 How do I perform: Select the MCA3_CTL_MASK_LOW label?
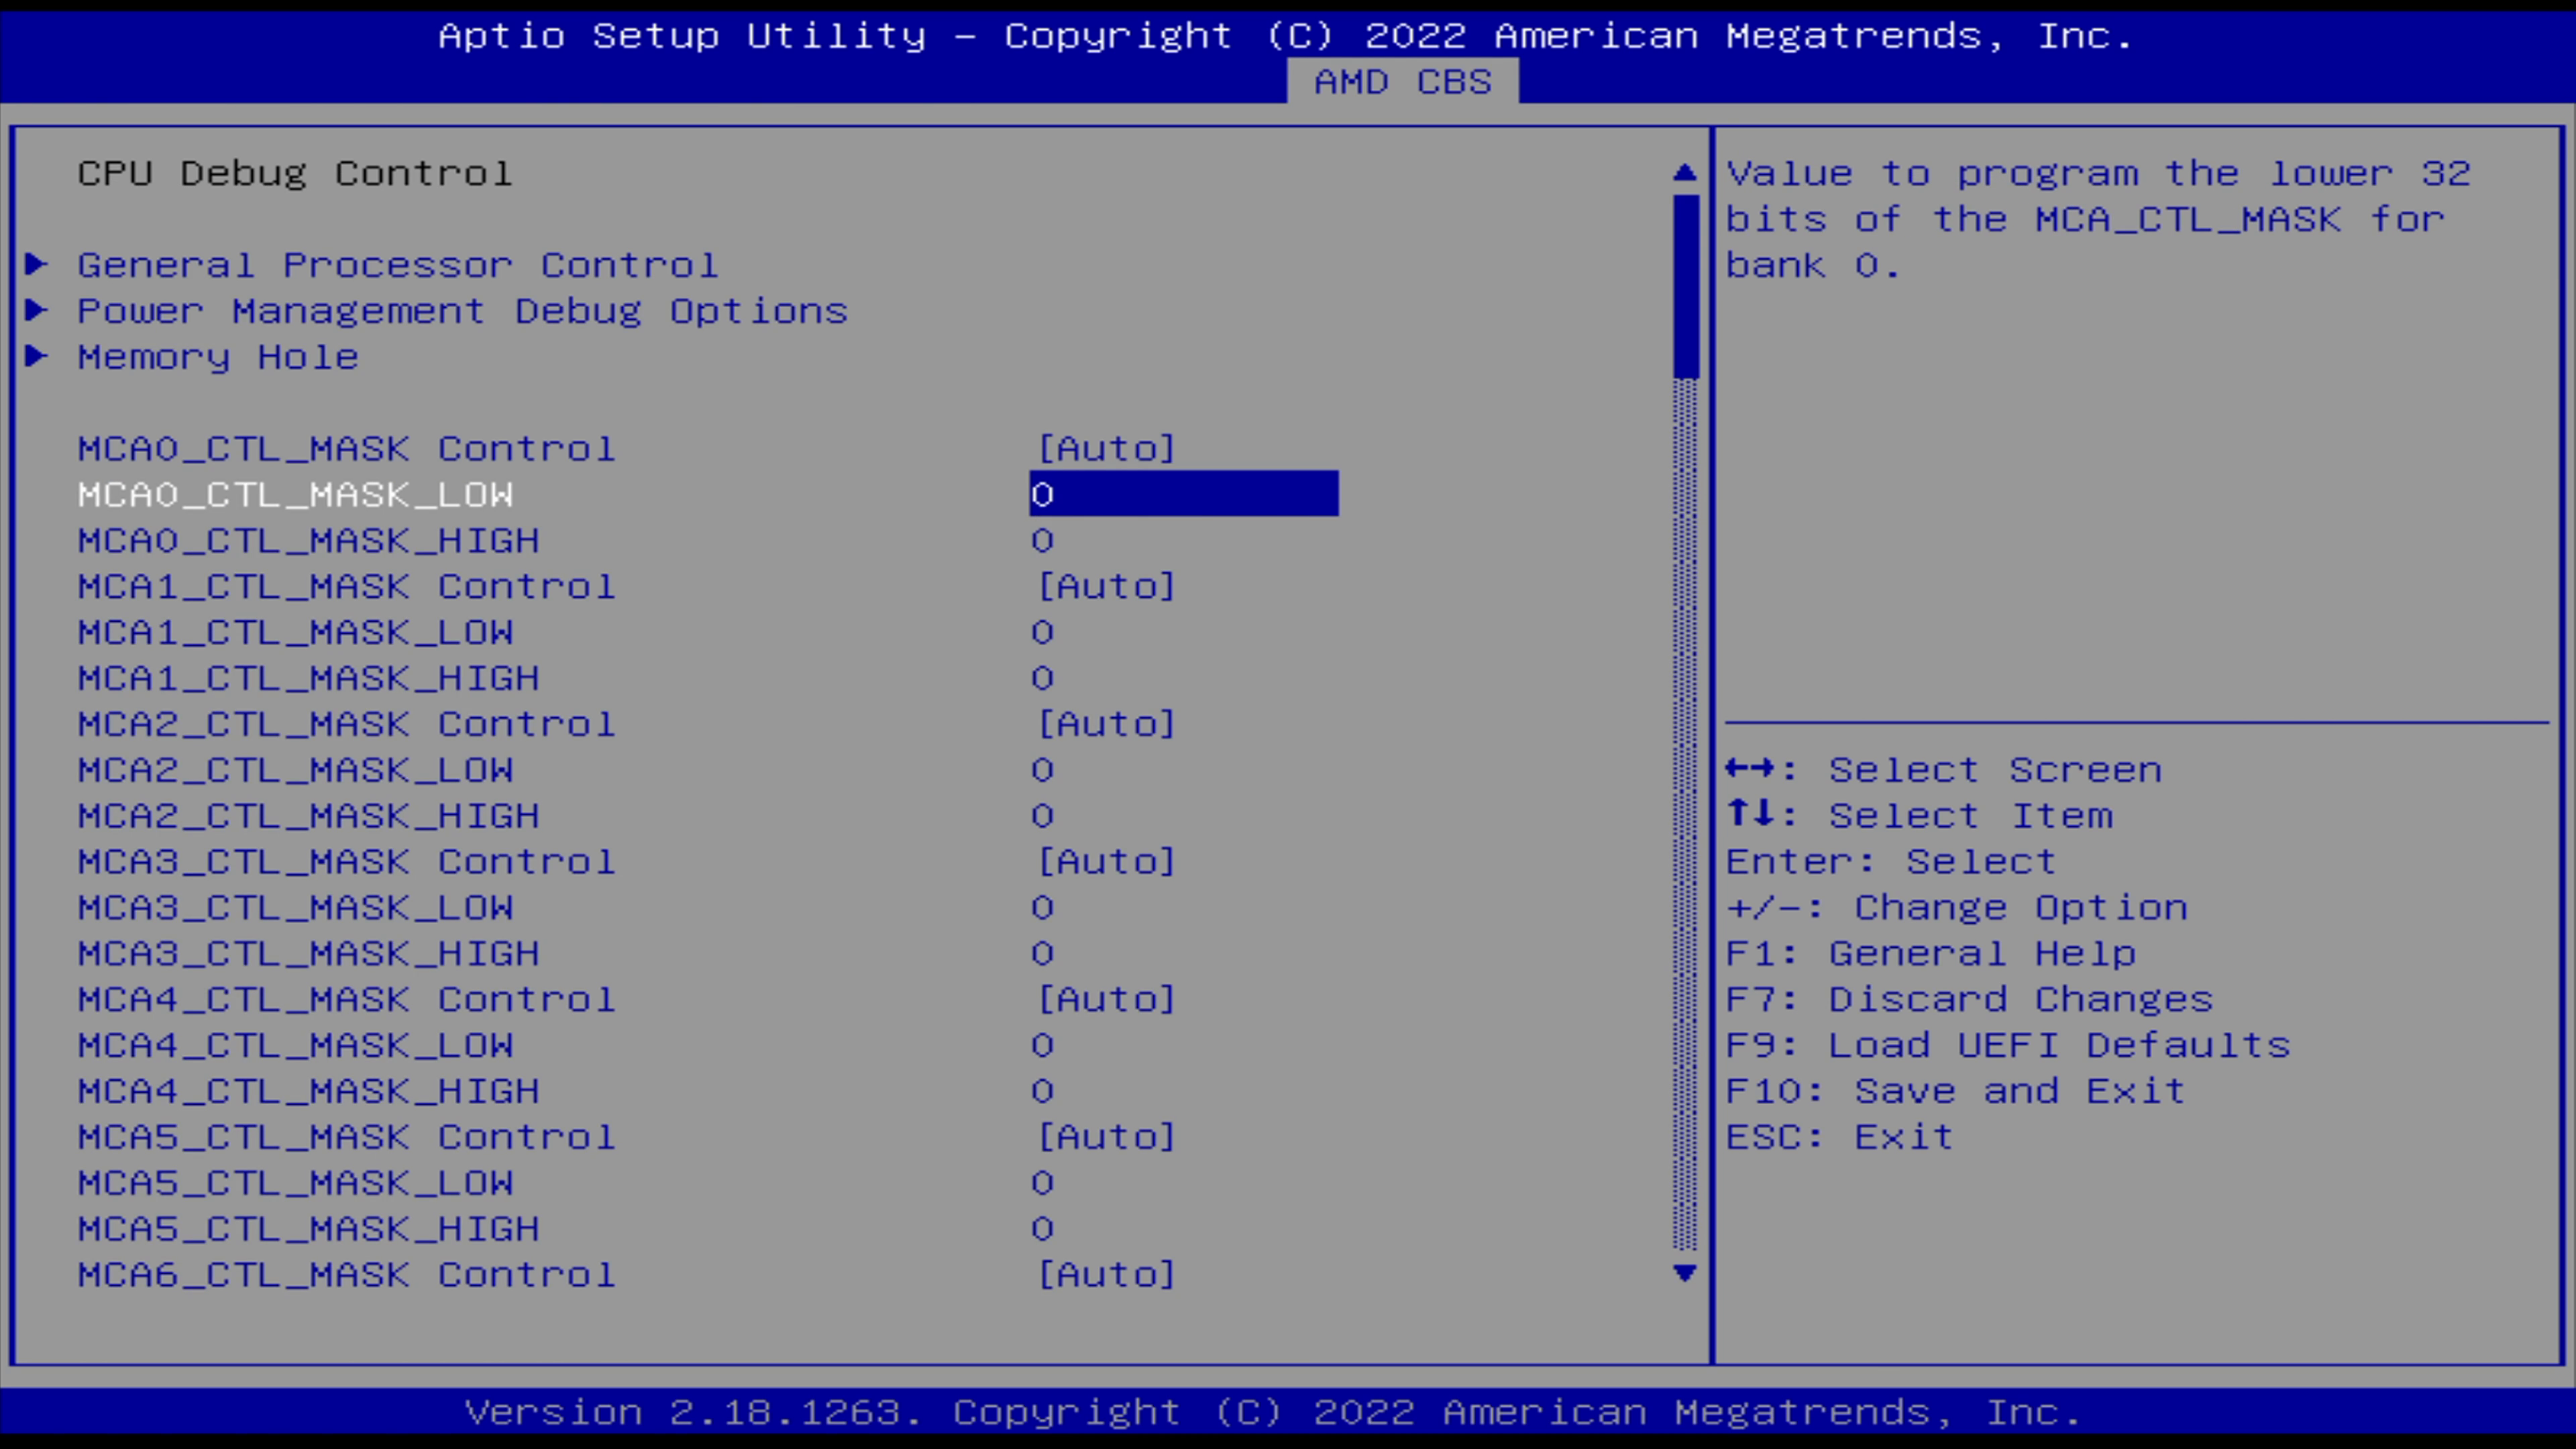click(x=296, y=907)
